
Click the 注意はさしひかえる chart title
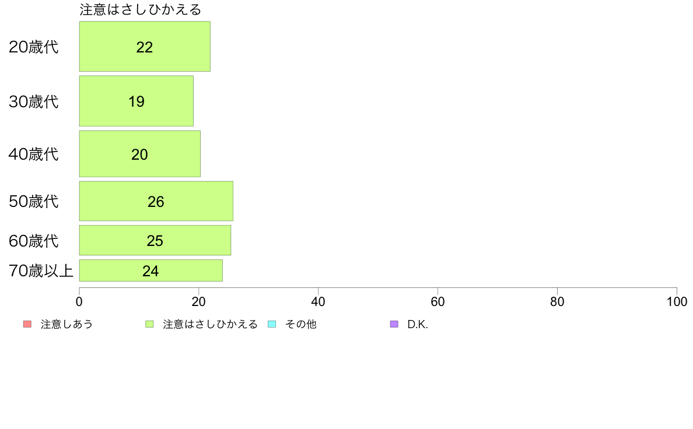tap(141, 10)
